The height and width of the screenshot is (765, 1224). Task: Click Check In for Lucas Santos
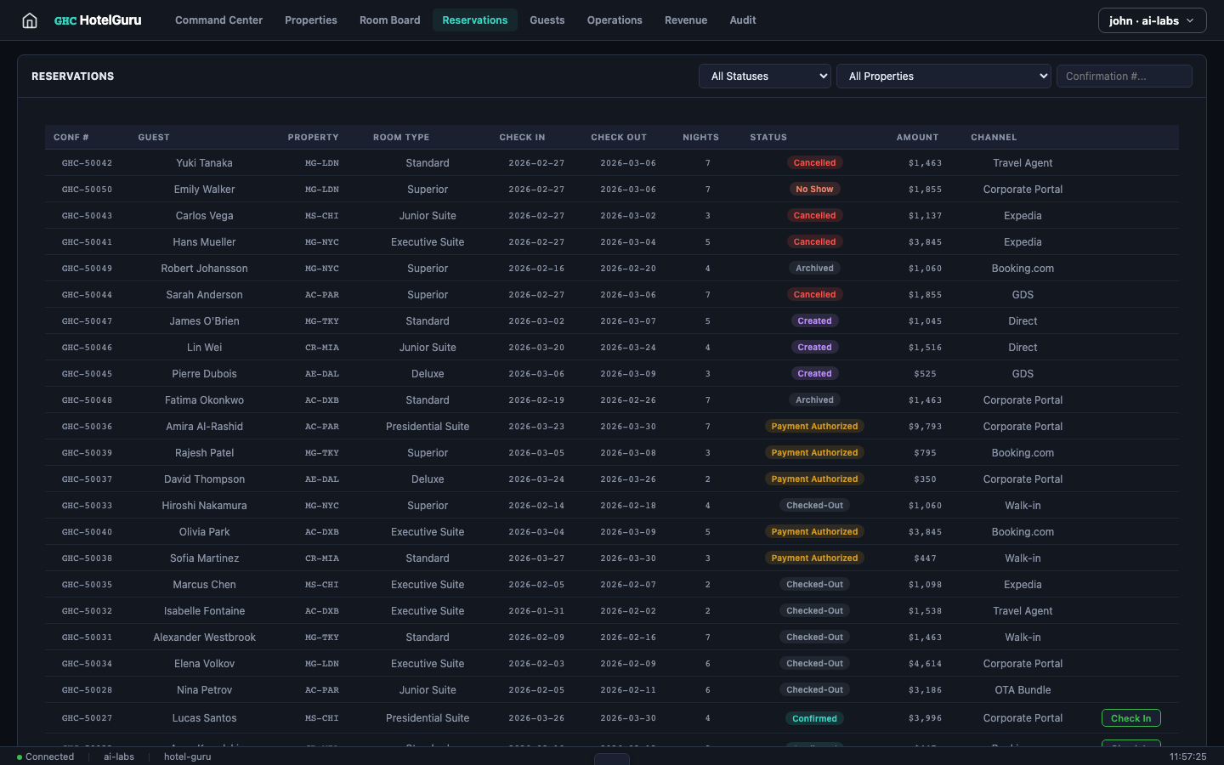tap(1130, 717)
